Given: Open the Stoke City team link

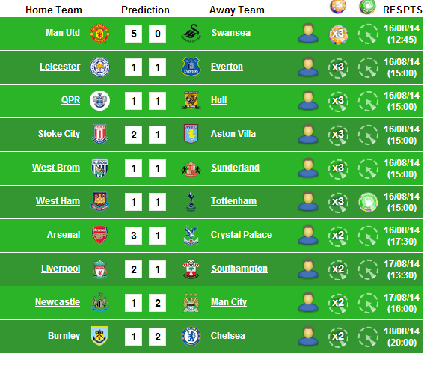Looking at the screenshot, I should [x=59, y=134].
